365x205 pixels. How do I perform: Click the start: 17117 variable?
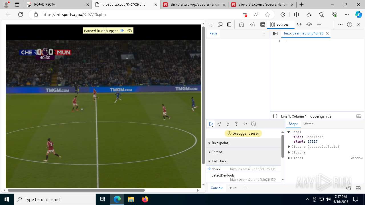pos(305,142)
